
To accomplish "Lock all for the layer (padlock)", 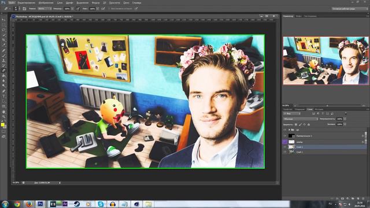I will [309, 125].
